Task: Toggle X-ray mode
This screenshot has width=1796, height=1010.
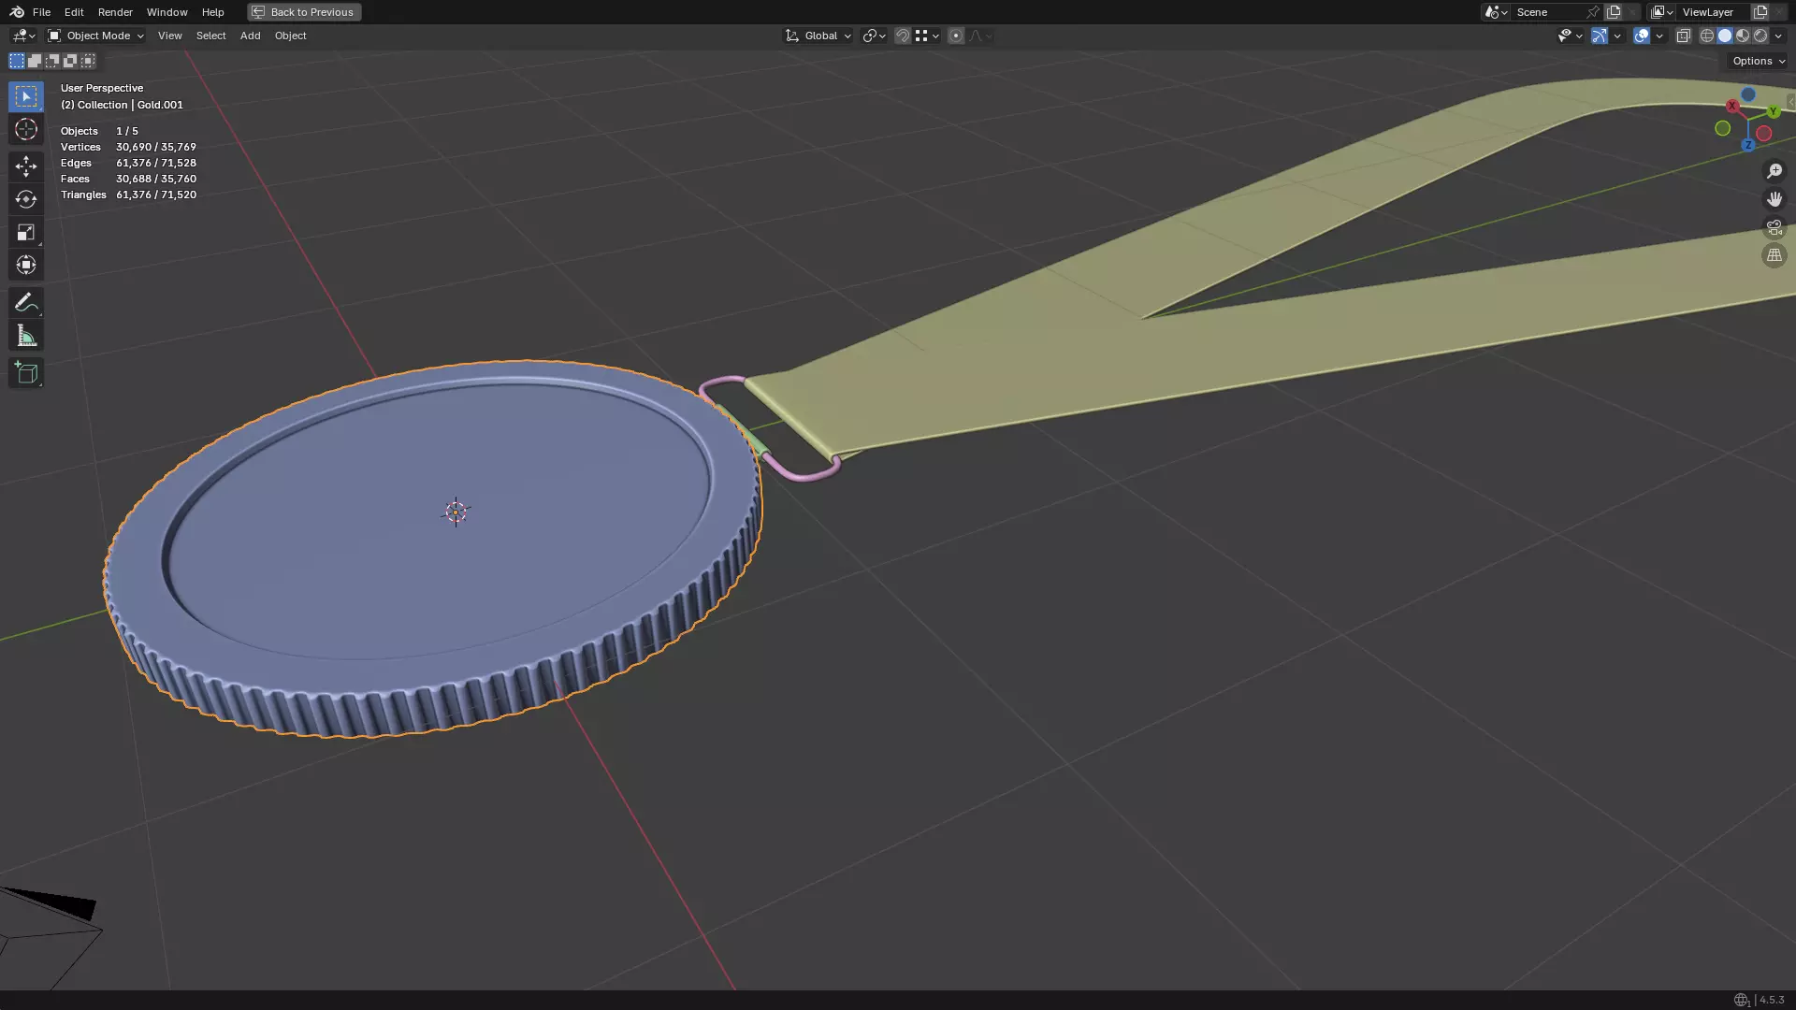Action: pyautogui.click(x=1684, y=36)
